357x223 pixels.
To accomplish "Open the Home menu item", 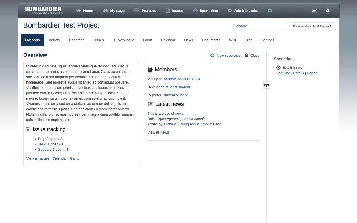I will click(x=85, y=11).
